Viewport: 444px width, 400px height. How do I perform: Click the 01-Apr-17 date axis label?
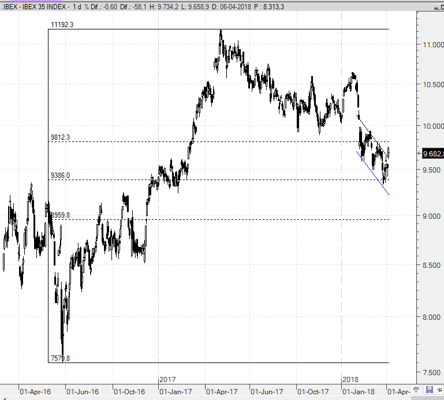[222, 392]
